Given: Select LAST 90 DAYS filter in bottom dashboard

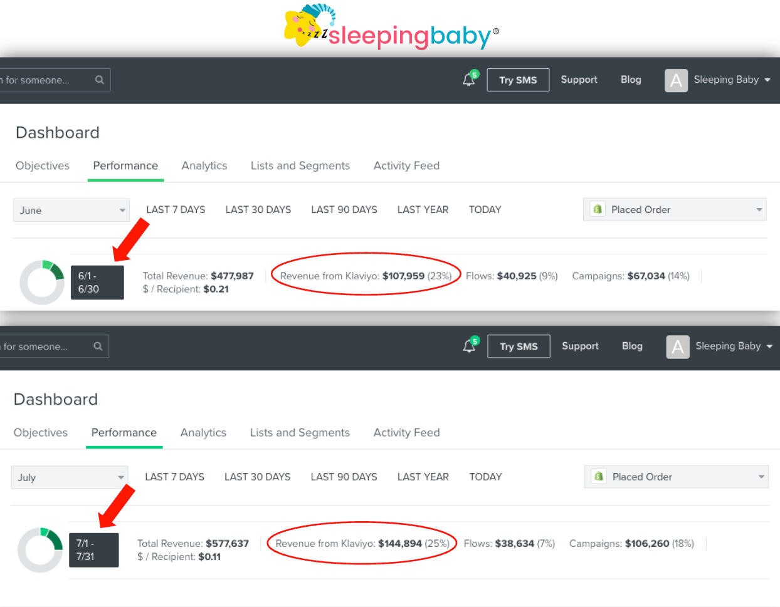Looking at the screenshot, I should tap(344, 477).
